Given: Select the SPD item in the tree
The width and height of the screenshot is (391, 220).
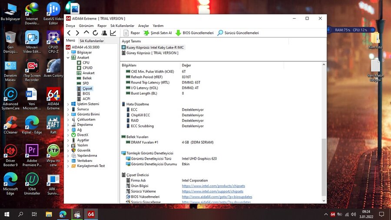Looking at the screenshot, I should [x=86, y=83].
